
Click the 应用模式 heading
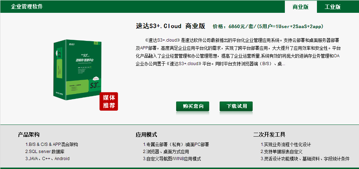[146, 134]
